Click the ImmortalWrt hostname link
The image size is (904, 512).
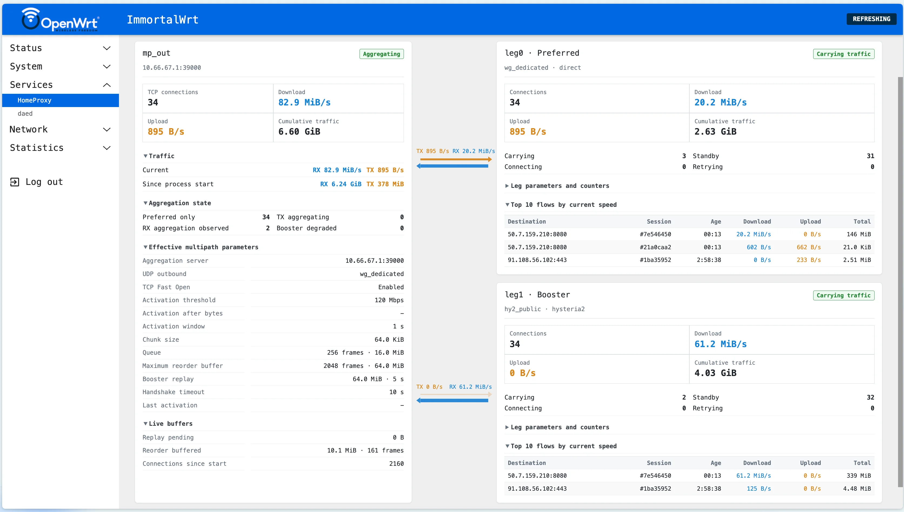click(x=162, y=20)
